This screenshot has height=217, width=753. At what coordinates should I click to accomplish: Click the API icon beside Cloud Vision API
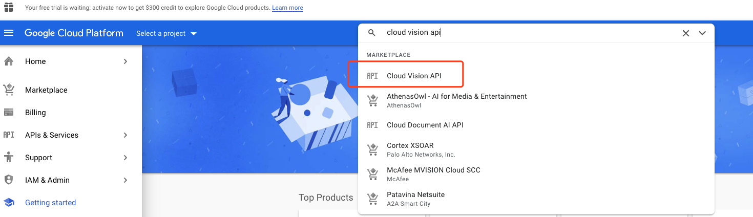[372, 76]
